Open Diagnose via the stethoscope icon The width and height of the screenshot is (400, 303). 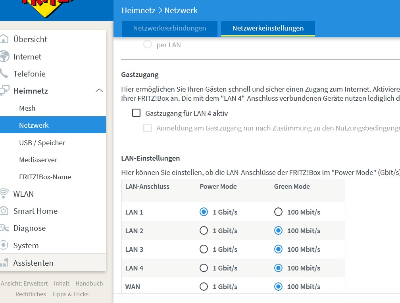[6, 228]
